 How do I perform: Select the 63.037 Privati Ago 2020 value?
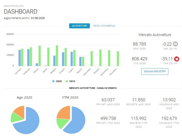coord(108,100)
